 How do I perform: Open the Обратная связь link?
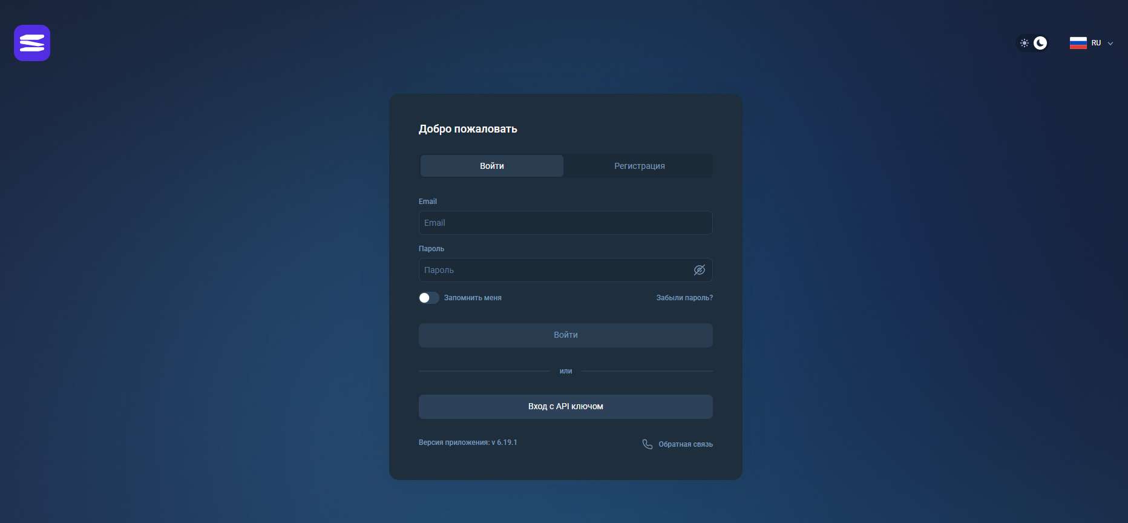coord(686,444)
